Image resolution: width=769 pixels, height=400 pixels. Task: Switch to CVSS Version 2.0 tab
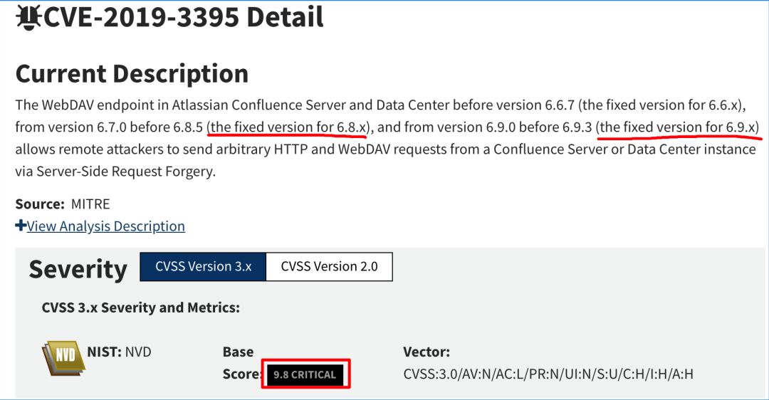(329, 267)
